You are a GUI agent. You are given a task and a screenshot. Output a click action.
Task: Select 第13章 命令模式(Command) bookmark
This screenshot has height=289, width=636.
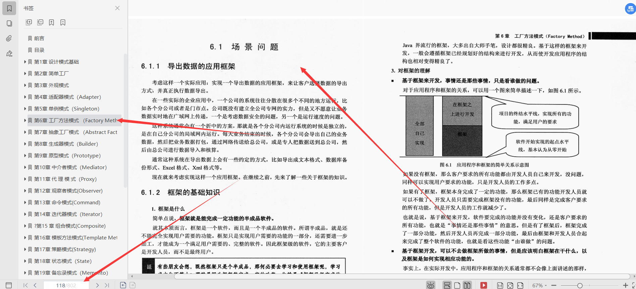click(x=67, y=203)
